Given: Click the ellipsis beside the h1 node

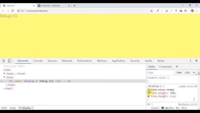Looking at the screenshot, I should (x=2, y=81).
